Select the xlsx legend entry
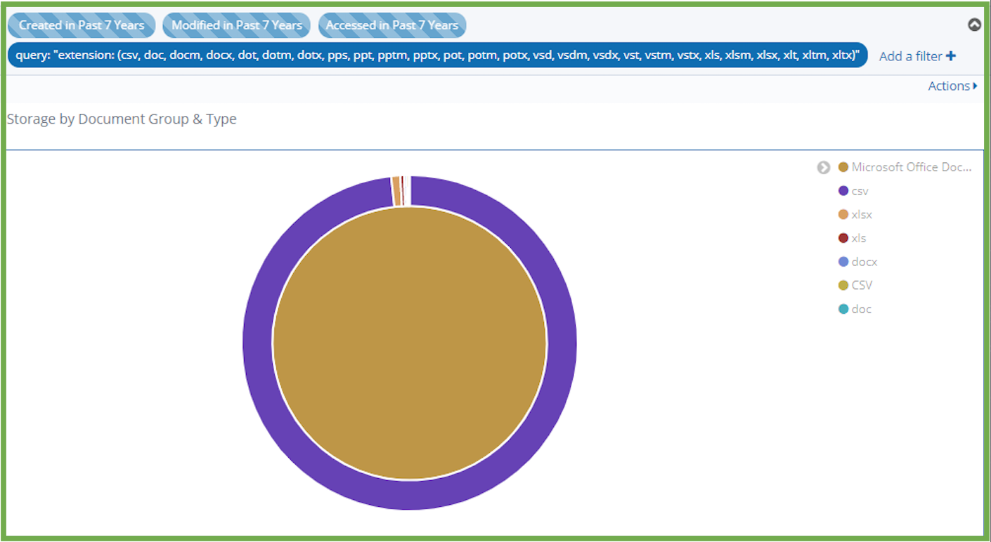The height and width of the screenshot is (542, 991). [861, 215]
